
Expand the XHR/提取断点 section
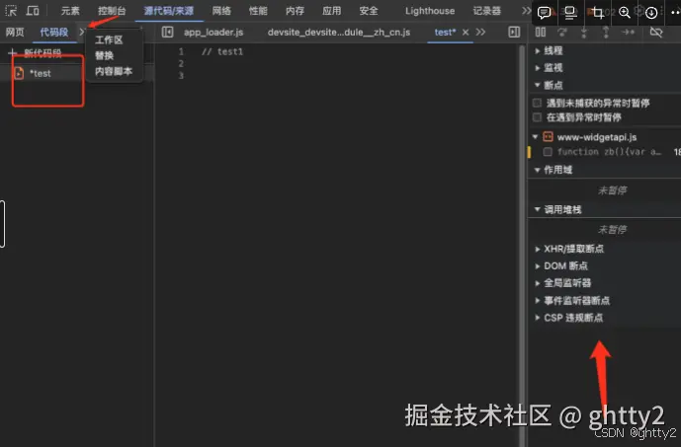coord(538,249)
